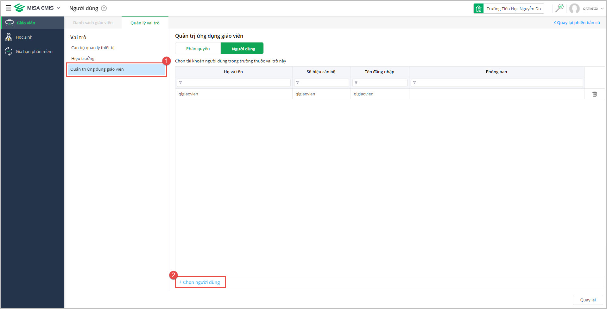
Task: Click qlgiaovien in Số hiệu cán bộ column
Action: click(305, 94)
